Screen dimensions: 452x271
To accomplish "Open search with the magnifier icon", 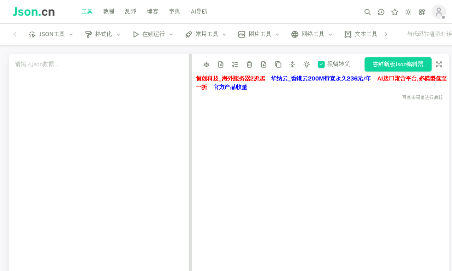I will click(367, 12).
